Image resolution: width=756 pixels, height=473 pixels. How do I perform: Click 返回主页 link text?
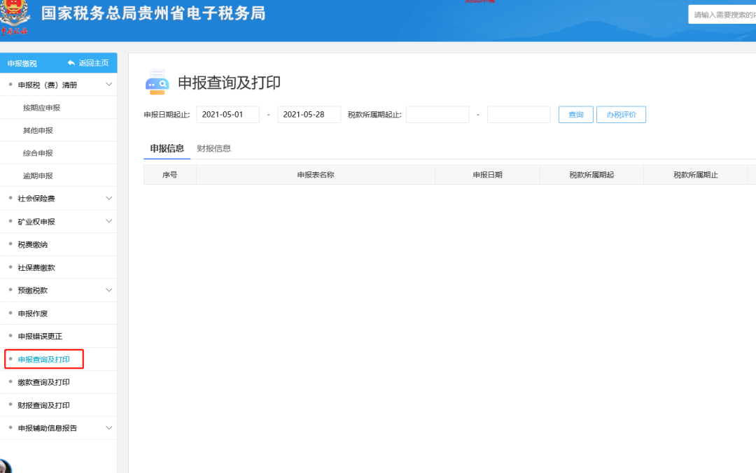tap(94, 63)
